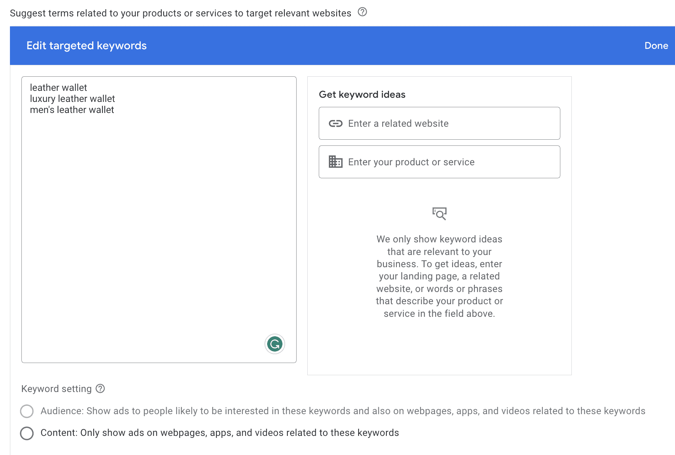
Task: Place cursor on the 'leather wallet' first line
Action: [x=58, y=88]
